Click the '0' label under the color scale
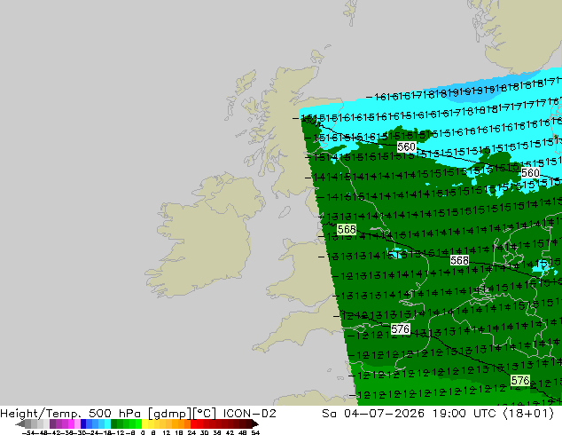Viewport: 562px width, 435px height. tap(143, 432)
